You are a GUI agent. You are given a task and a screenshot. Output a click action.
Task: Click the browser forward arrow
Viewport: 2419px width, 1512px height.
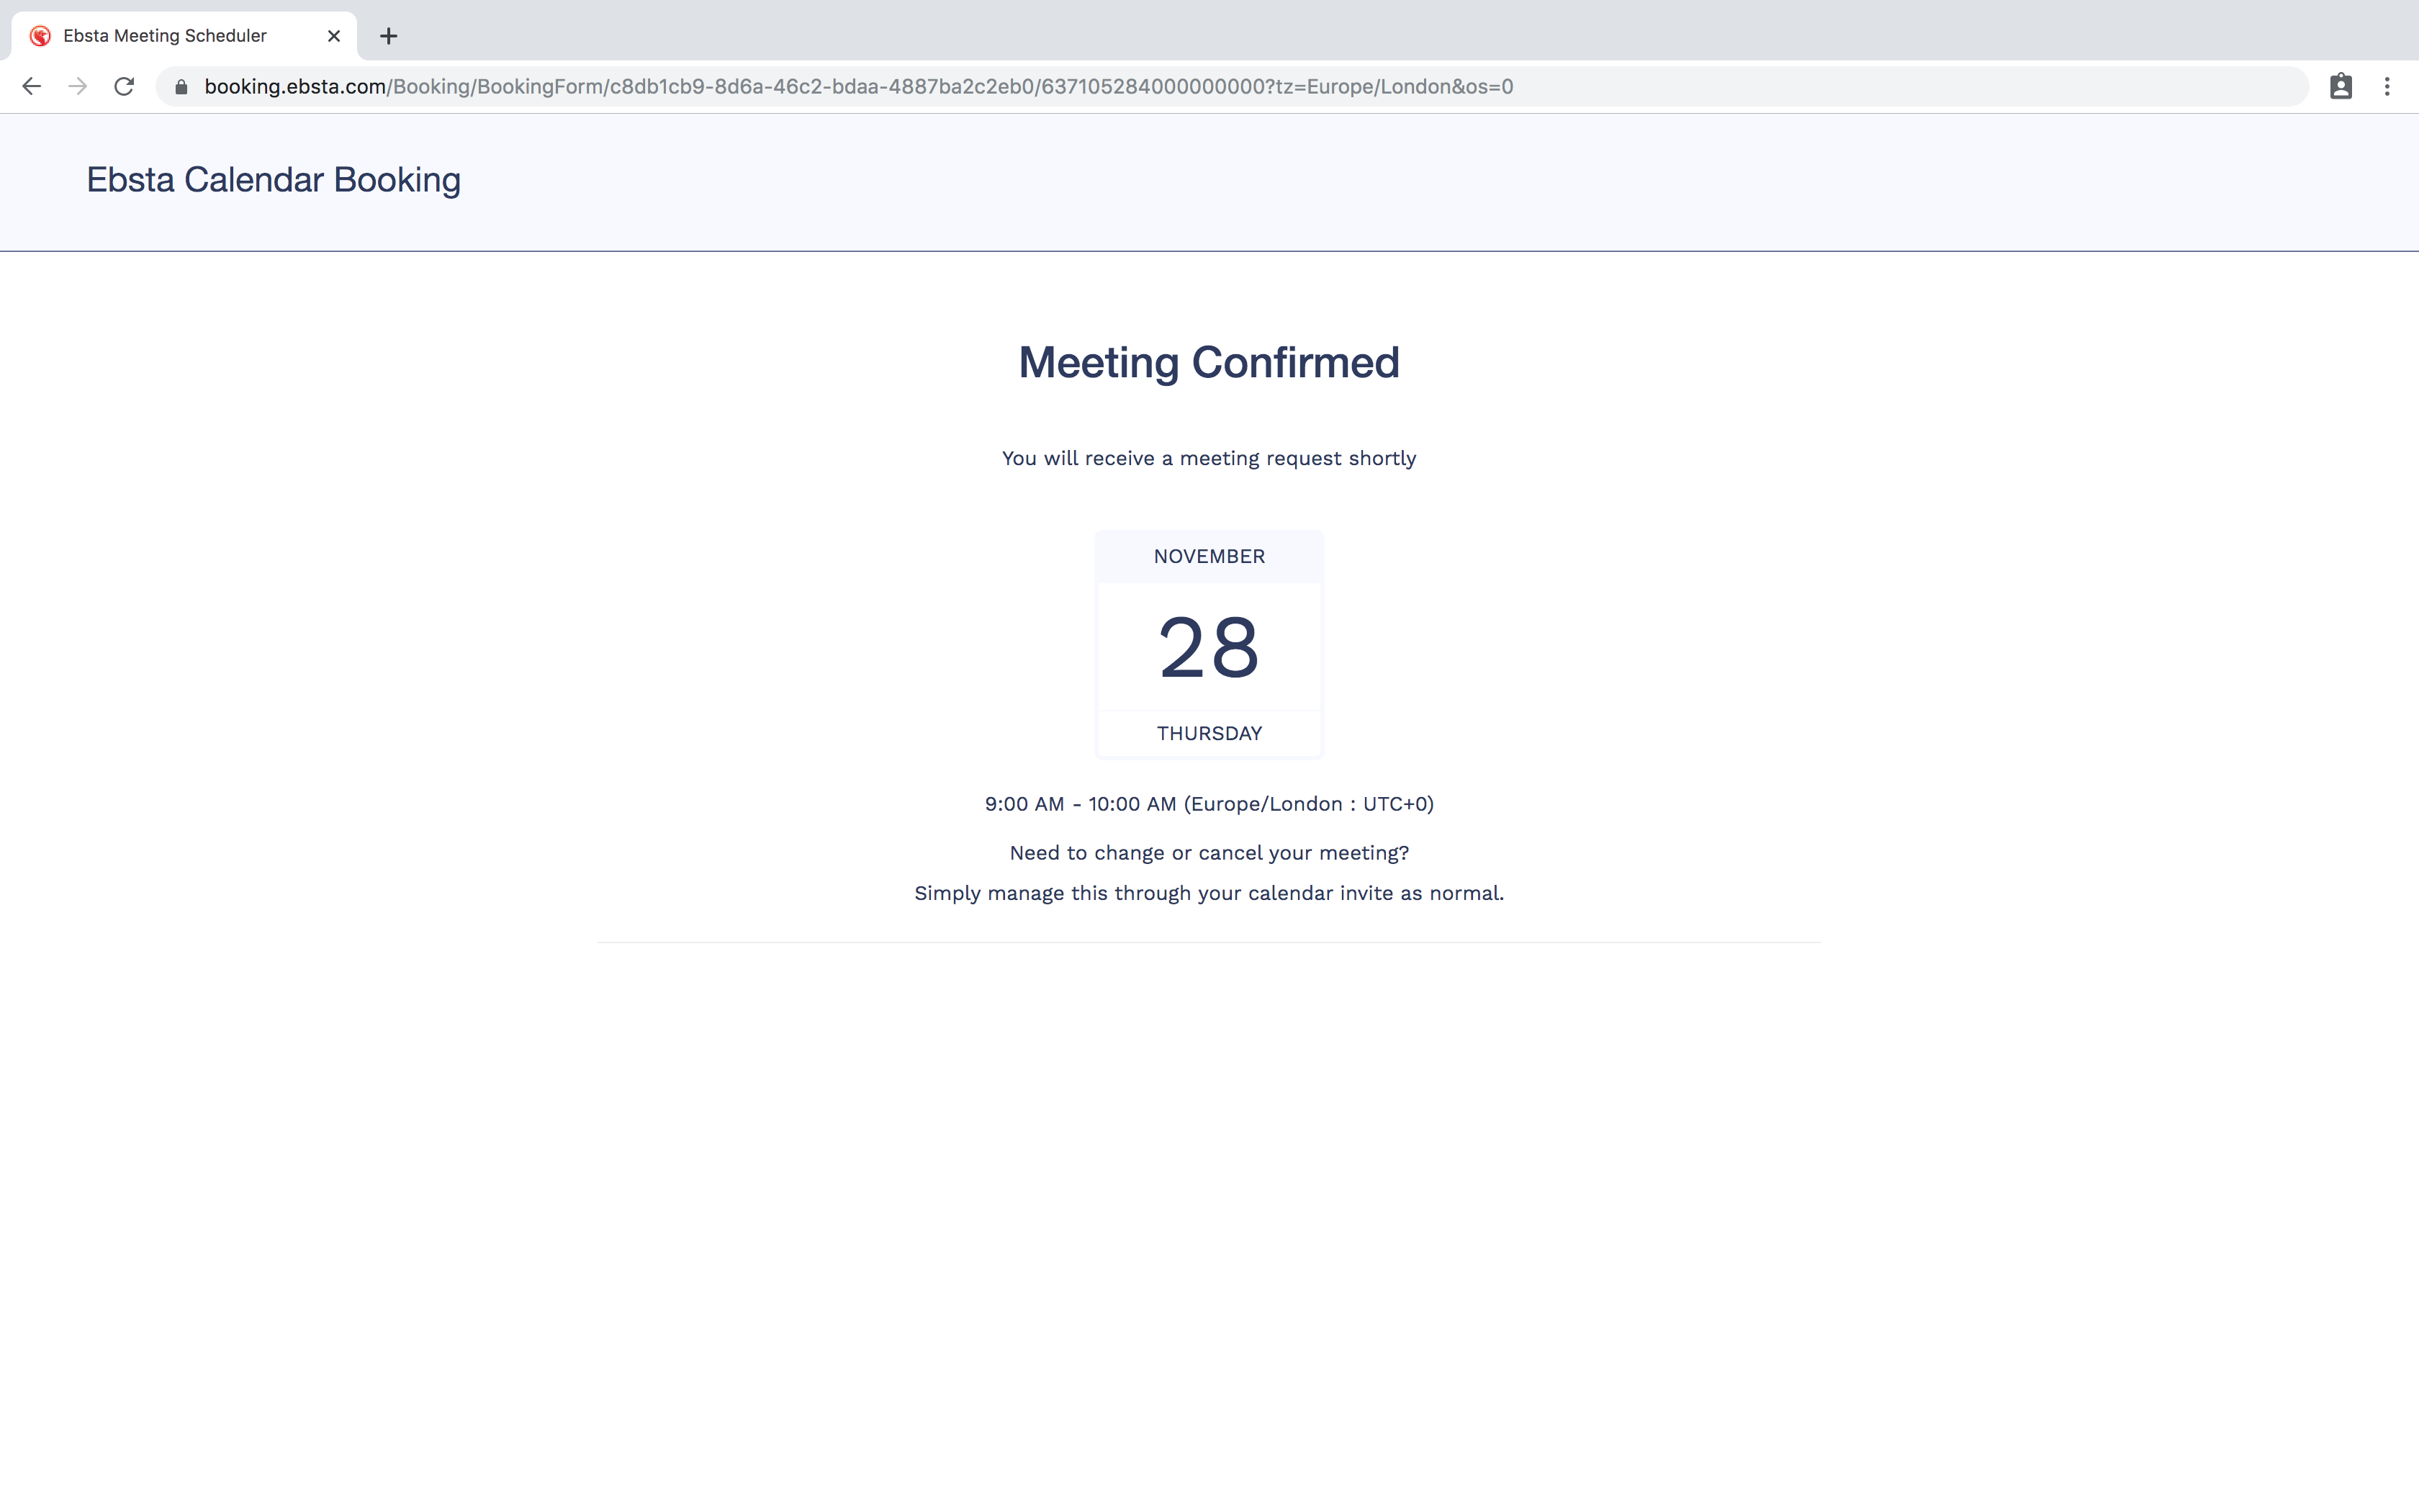coord(78,87)
